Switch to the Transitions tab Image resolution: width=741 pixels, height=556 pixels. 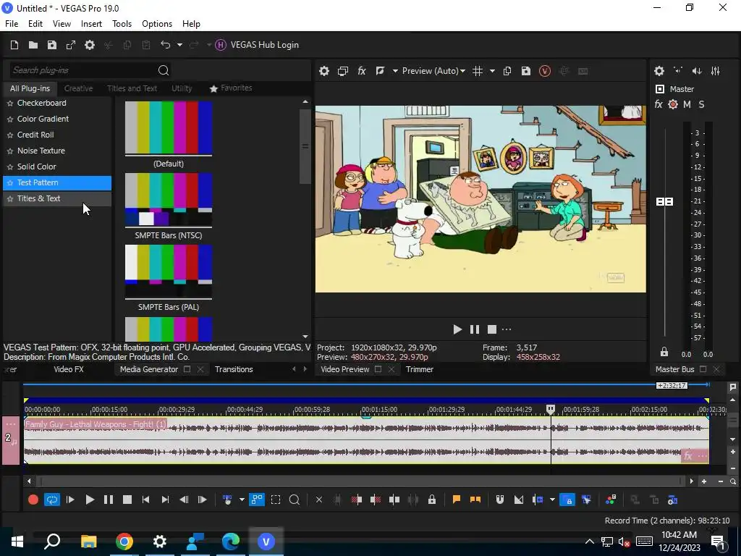pos(234,369)
